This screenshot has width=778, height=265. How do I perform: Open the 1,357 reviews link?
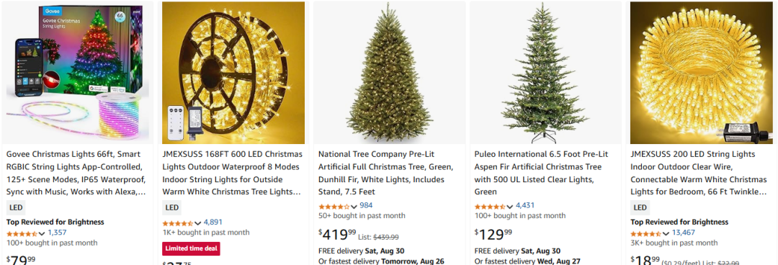click(57, 233)
